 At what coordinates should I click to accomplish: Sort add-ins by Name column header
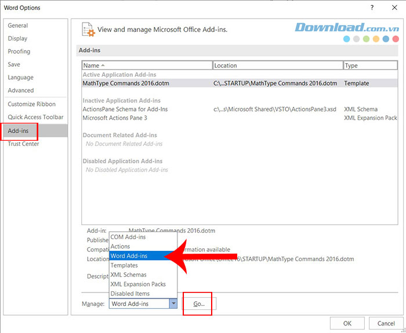(147, 65)
